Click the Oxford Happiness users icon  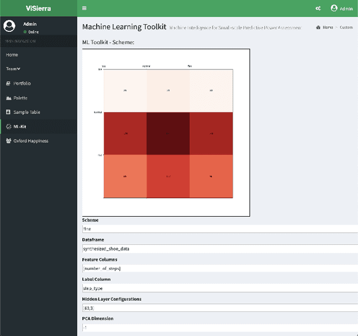[x=8, y=141]
